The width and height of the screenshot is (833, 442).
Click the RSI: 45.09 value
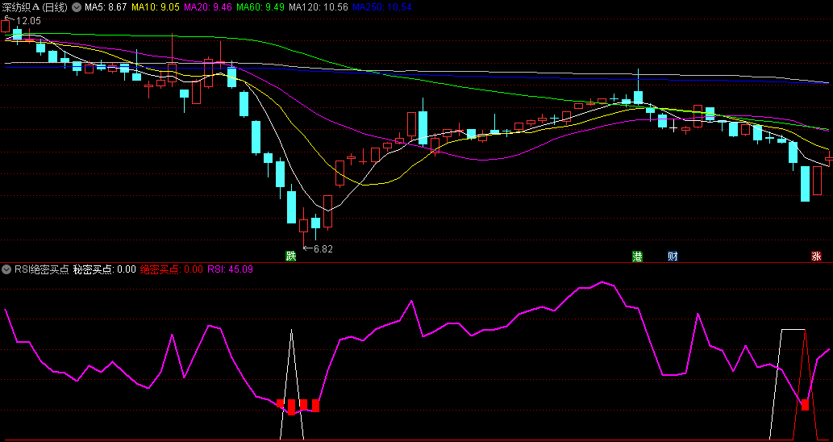click(x=230, y=269)
